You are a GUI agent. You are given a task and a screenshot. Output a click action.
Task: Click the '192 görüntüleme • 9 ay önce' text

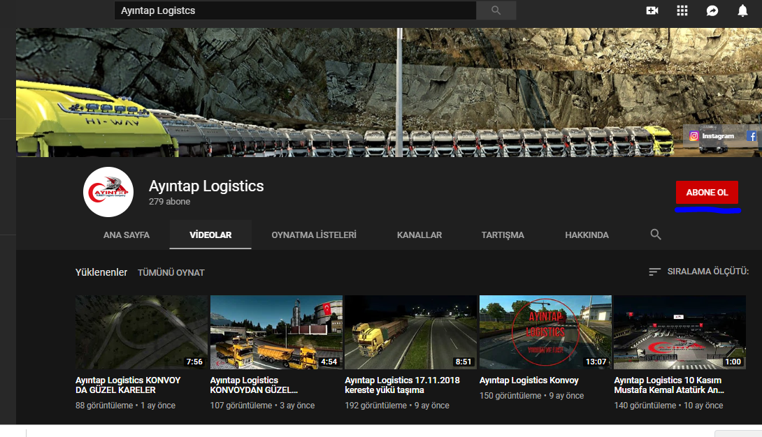pyautogui.click(x=397, y=406)
